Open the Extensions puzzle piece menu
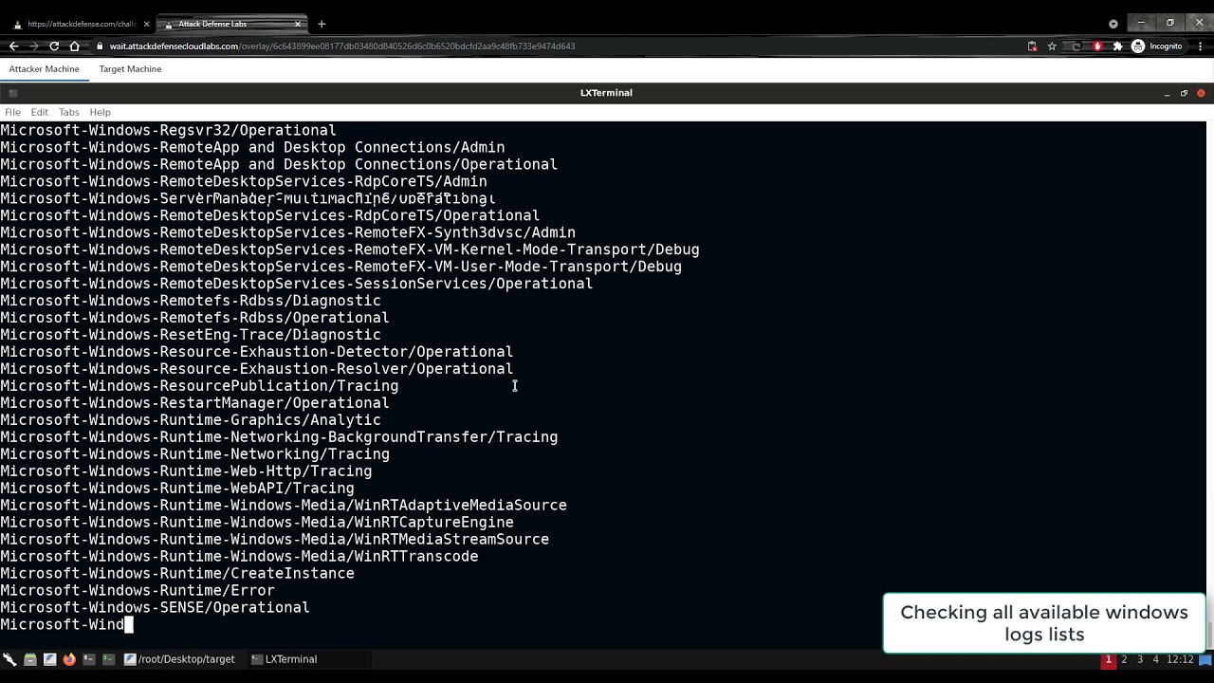The width and height of the screenshot is (1214, 683). 1117,46
